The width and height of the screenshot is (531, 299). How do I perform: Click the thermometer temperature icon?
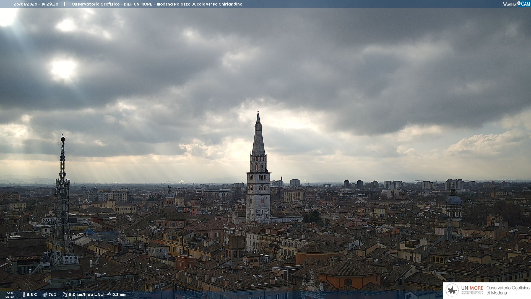[24, 295]
